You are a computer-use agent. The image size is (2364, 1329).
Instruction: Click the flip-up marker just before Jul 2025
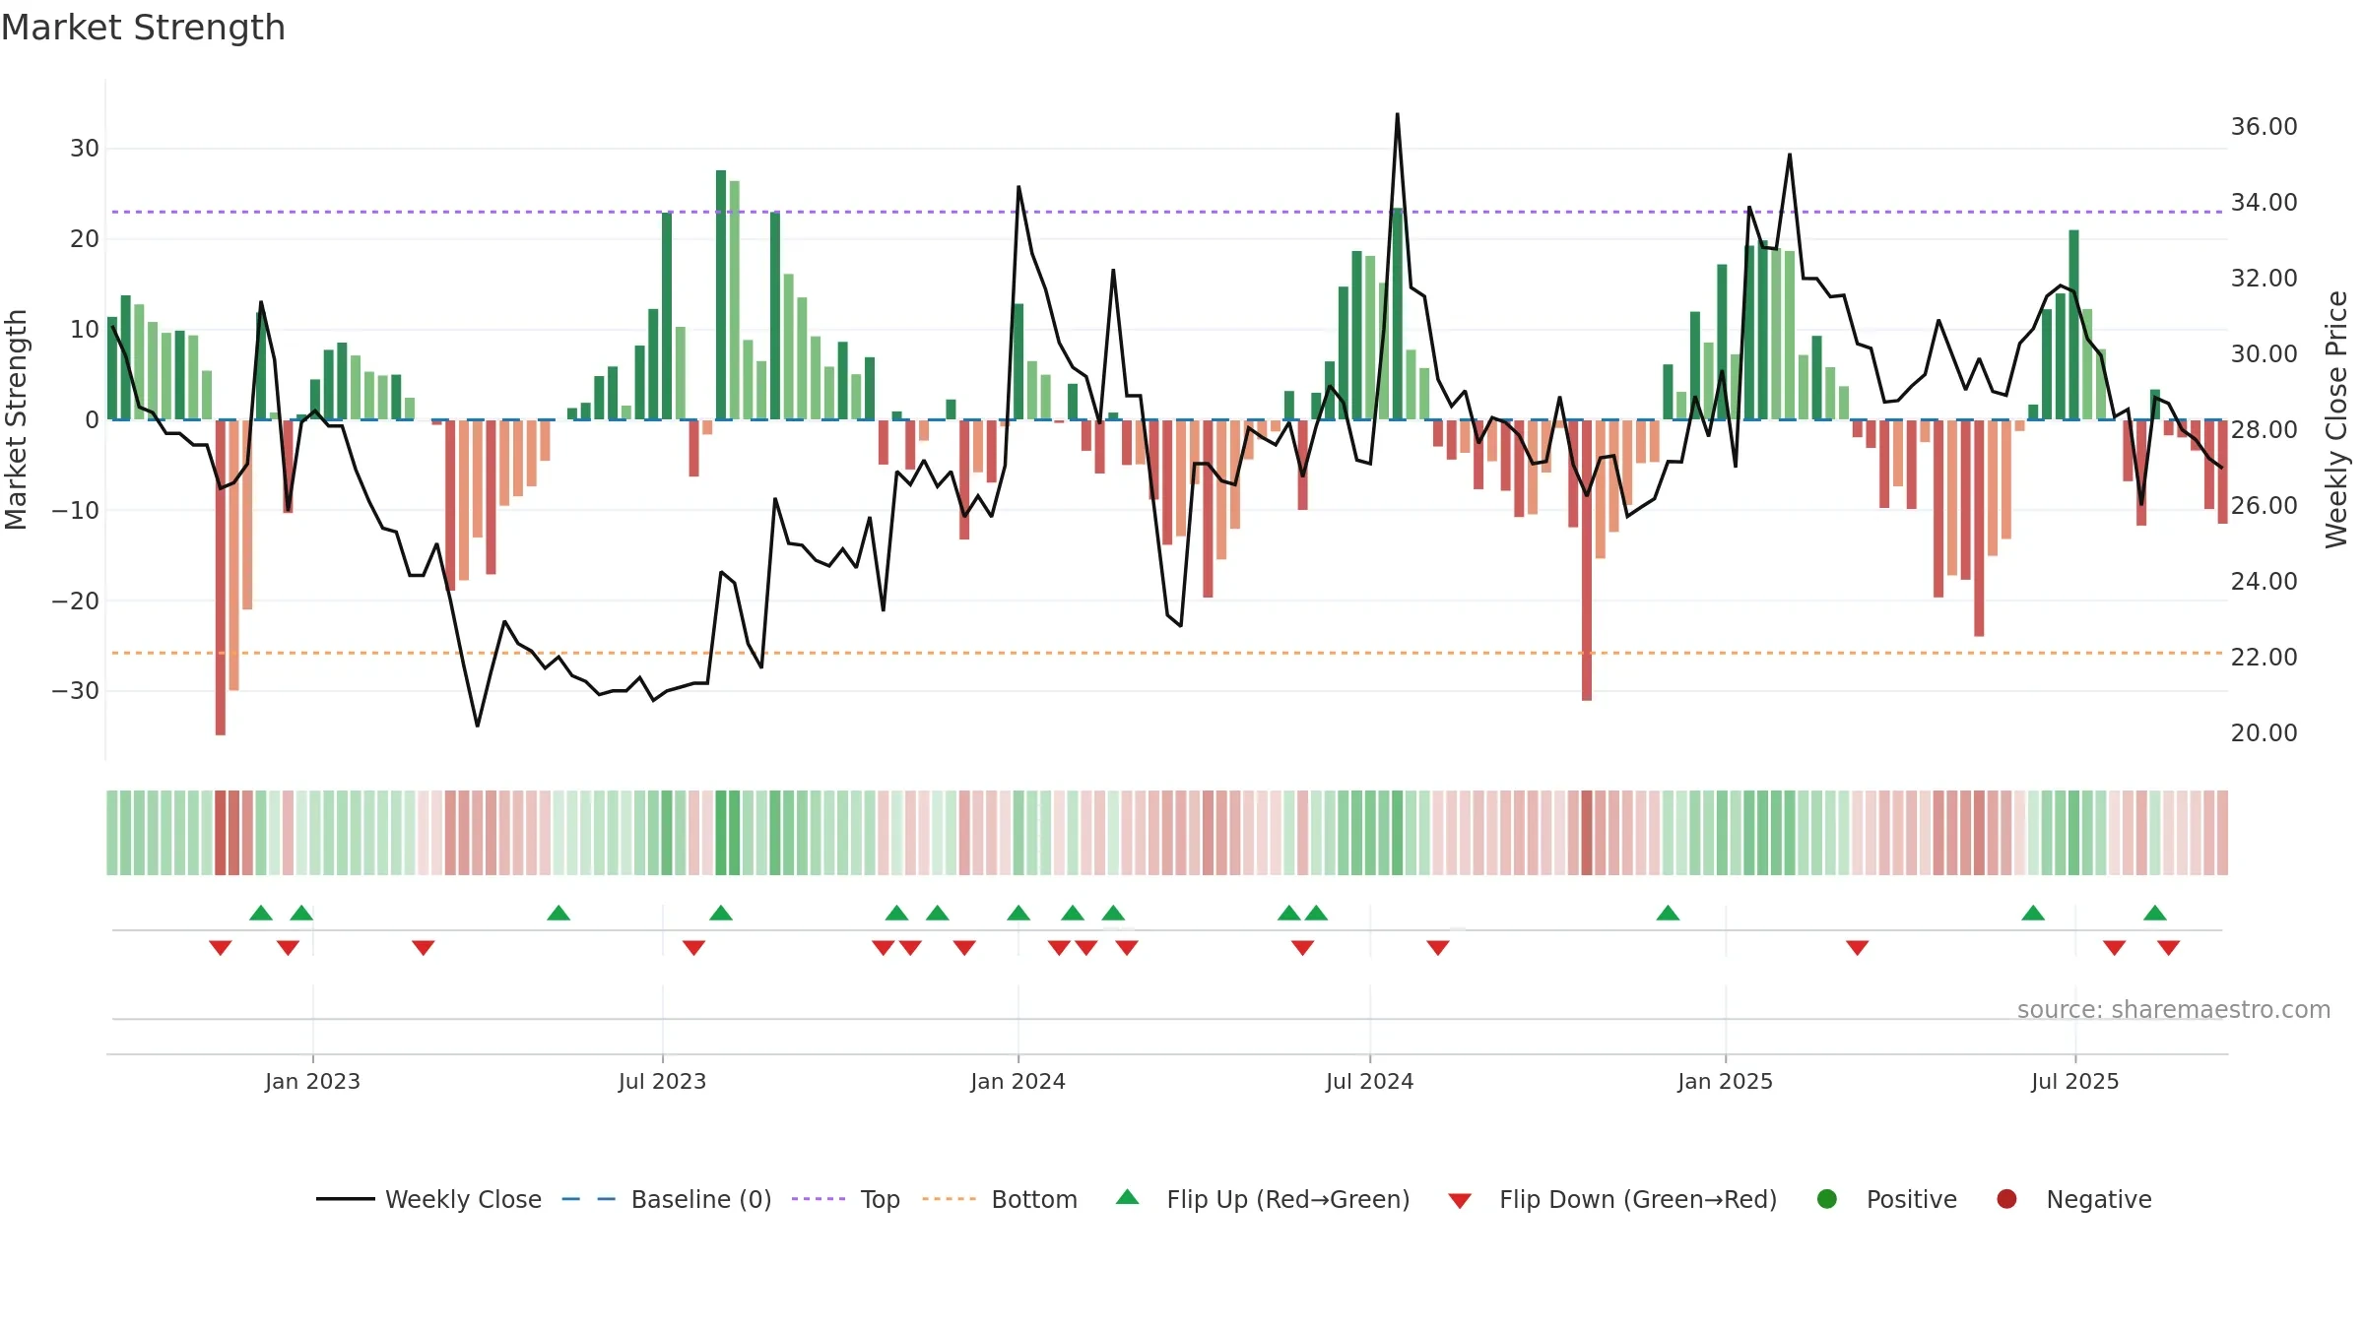2033,913
